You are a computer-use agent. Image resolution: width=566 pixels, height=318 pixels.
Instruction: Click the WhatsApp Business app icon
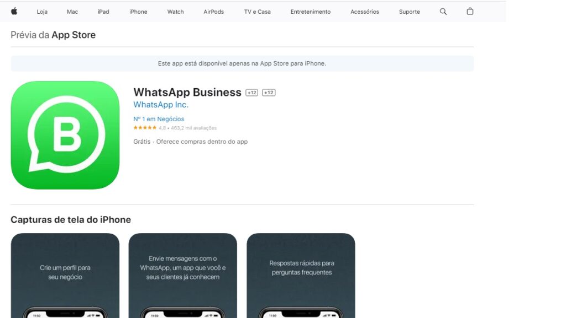point(65,135)
